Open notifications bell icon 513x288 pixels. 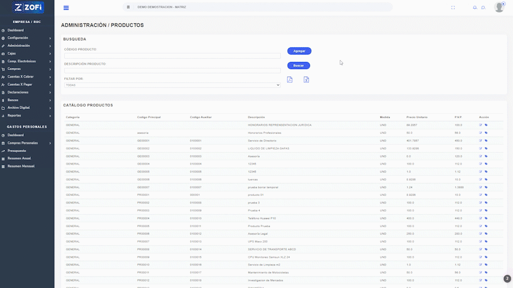coord(475,8)
